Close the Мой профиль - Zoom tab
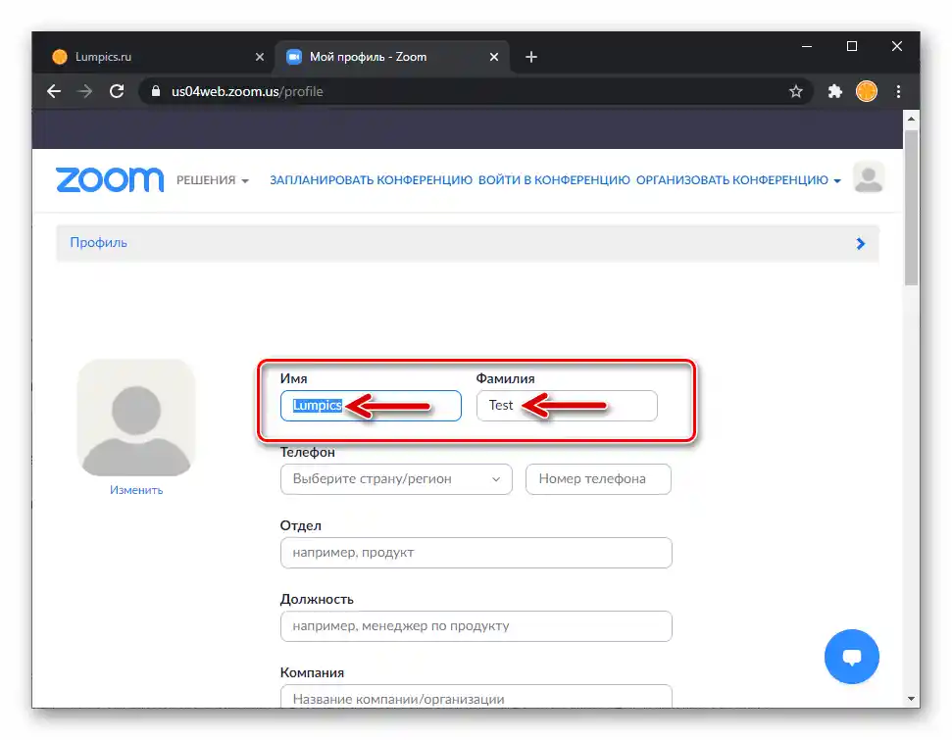Image resolution: width=952 pixels, height=740 pixels. [494, 57]
